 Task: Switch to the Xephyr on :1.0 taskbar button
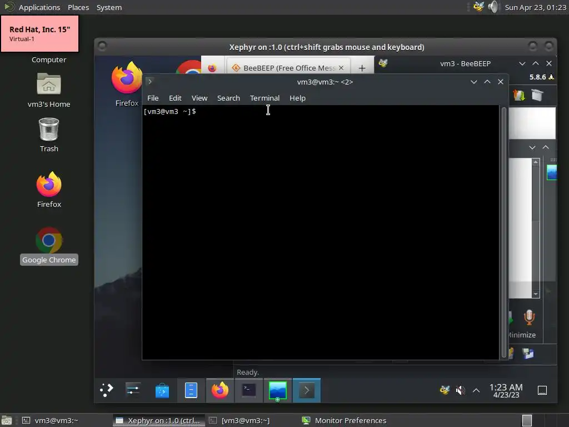pos(158,420)
